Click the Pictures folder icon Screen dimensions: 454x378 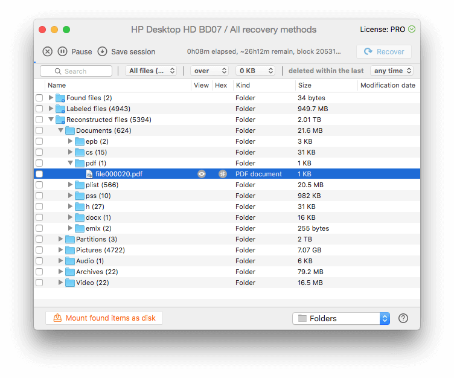point(70,250)
